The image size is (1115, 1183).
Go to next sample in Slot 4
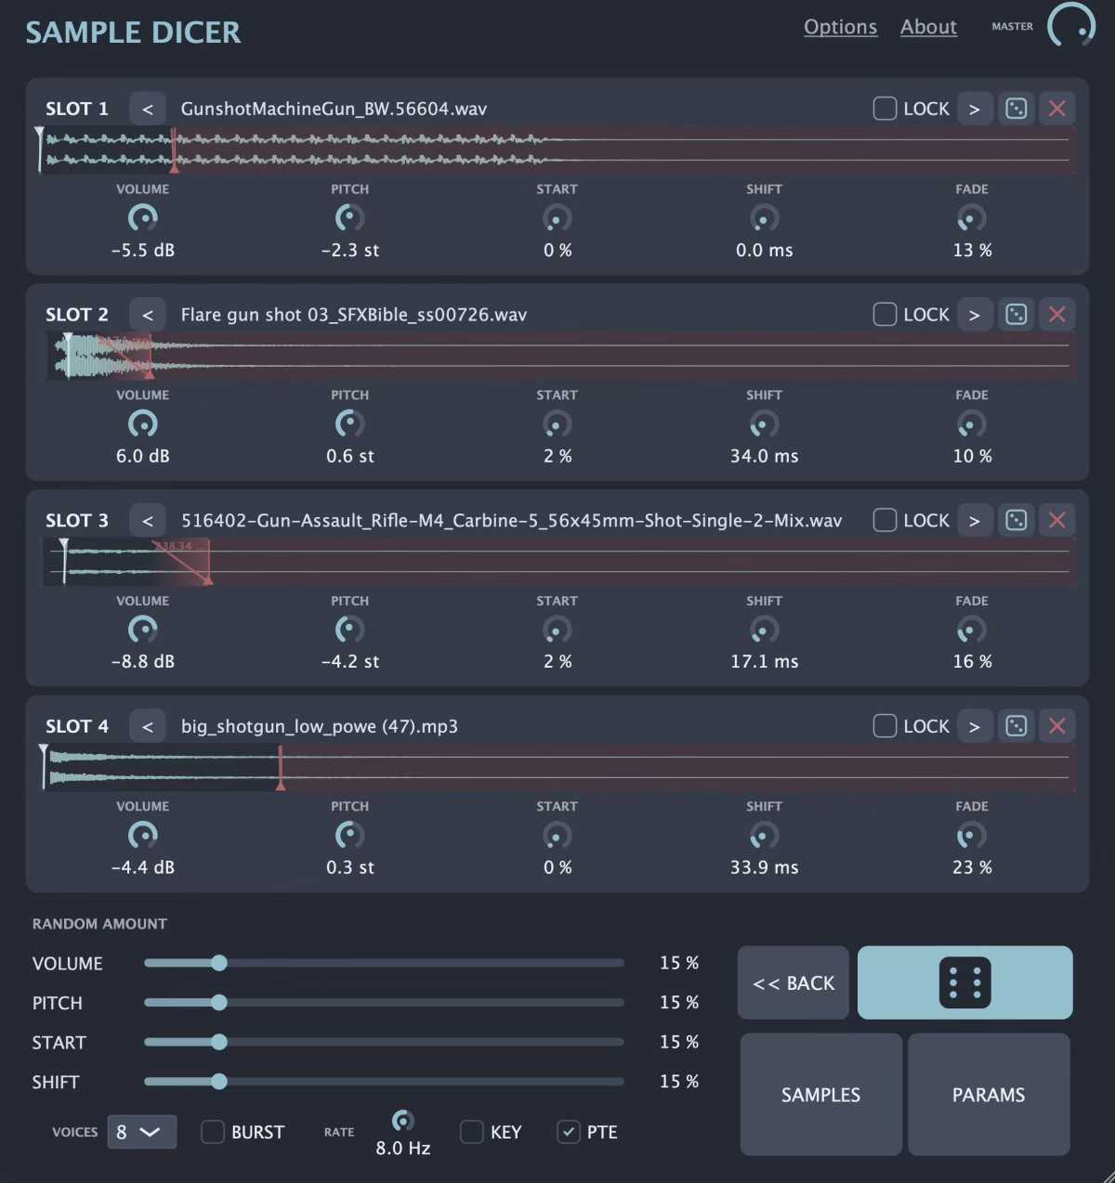point(974,726)
